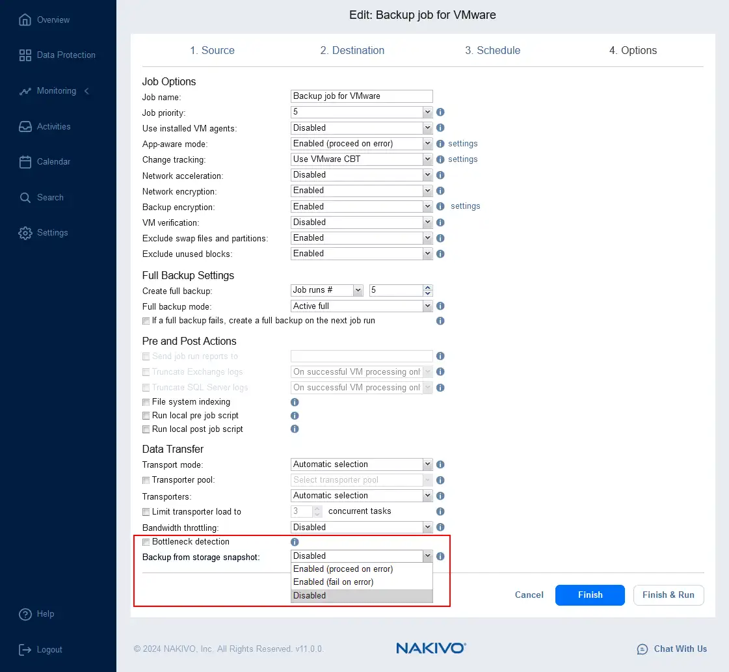Click the Help question-mark icon
Image resolution: width=729 pixels, height=672 pixels.
coord(25,614)
